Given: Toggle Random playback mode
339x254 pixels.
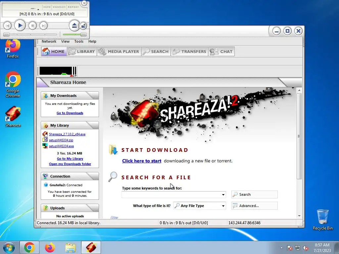Looking at the screenshot, I should pyautogui.click(x=59, y=7).
